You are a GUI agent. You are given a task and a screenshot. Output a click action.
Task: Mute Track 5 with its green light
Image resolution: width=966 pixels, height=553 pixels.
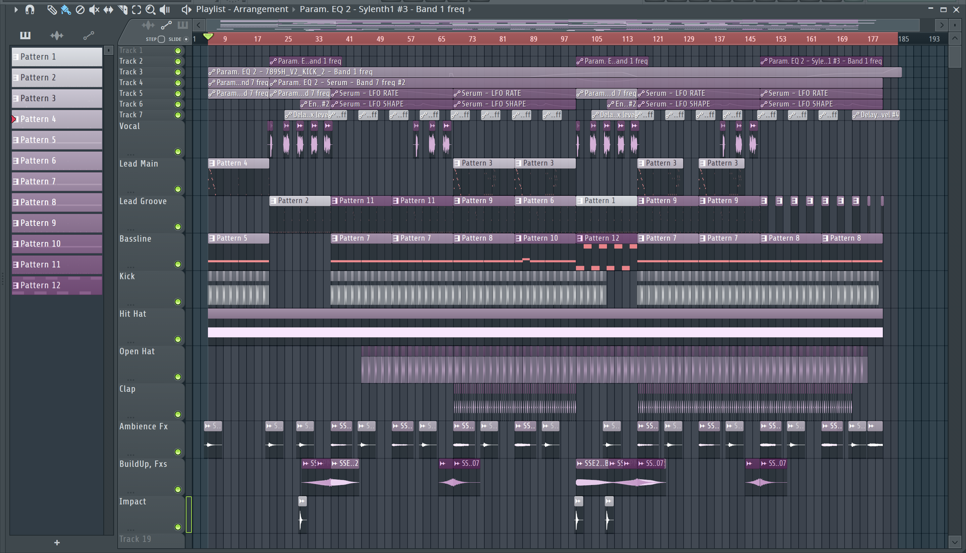coord(178,94)
